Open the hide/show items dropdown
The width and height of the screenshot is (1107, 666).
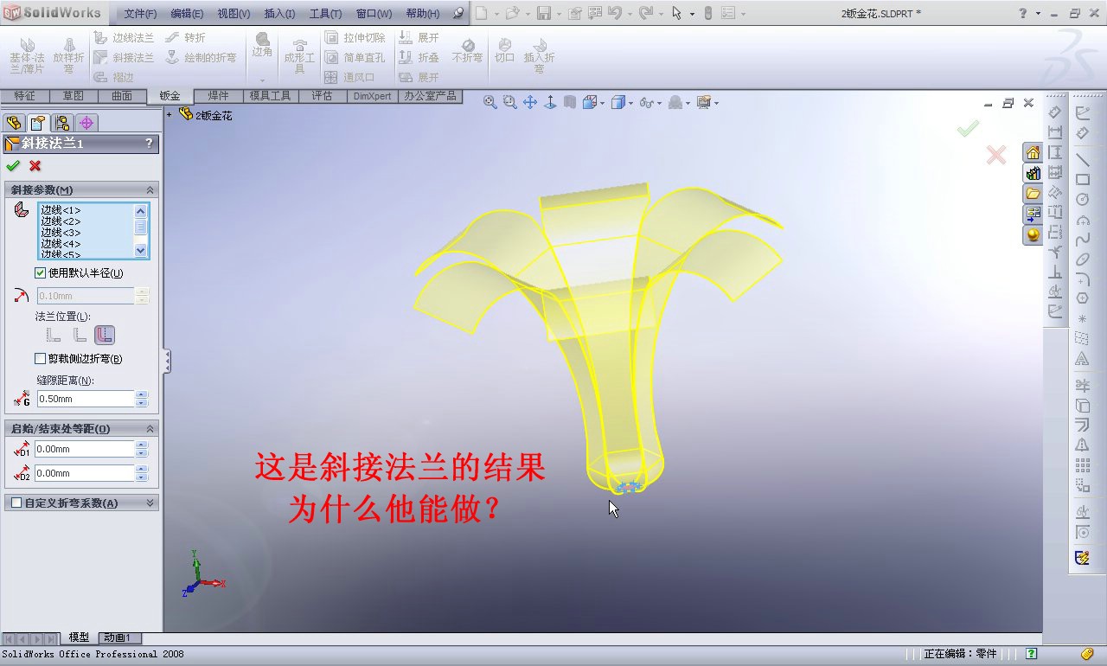tap(658, 103)
